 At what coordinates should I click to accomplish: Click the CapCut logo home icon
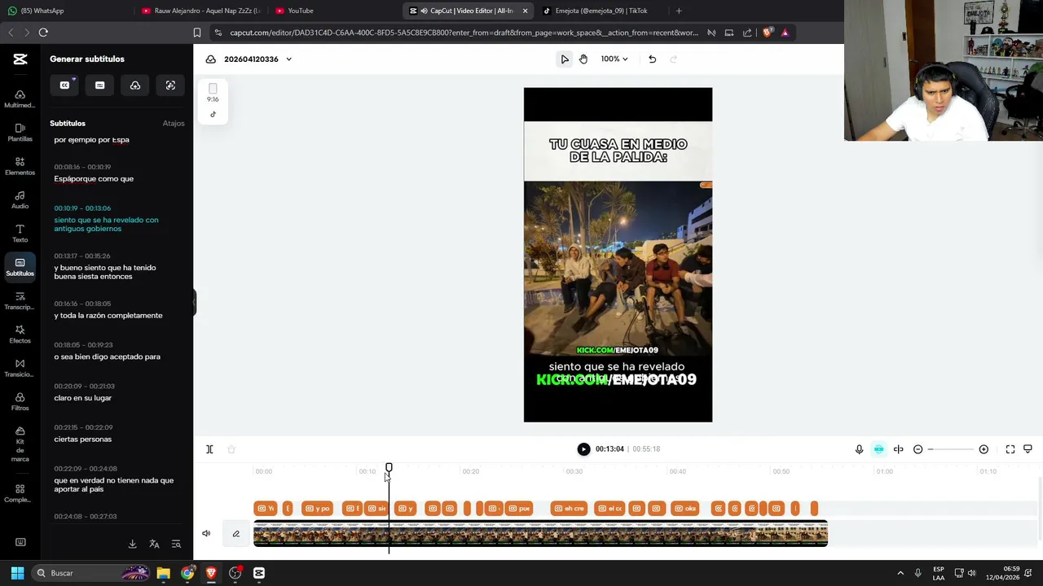[20, 59]
